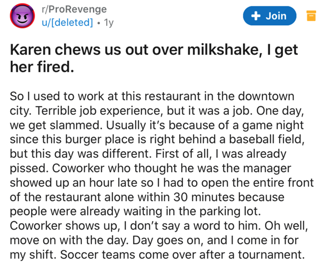Viewport: 328px width, 262px height.
Task: Click the yellow archived post icon
Action: pyautogui.click(x=311, y=16)
